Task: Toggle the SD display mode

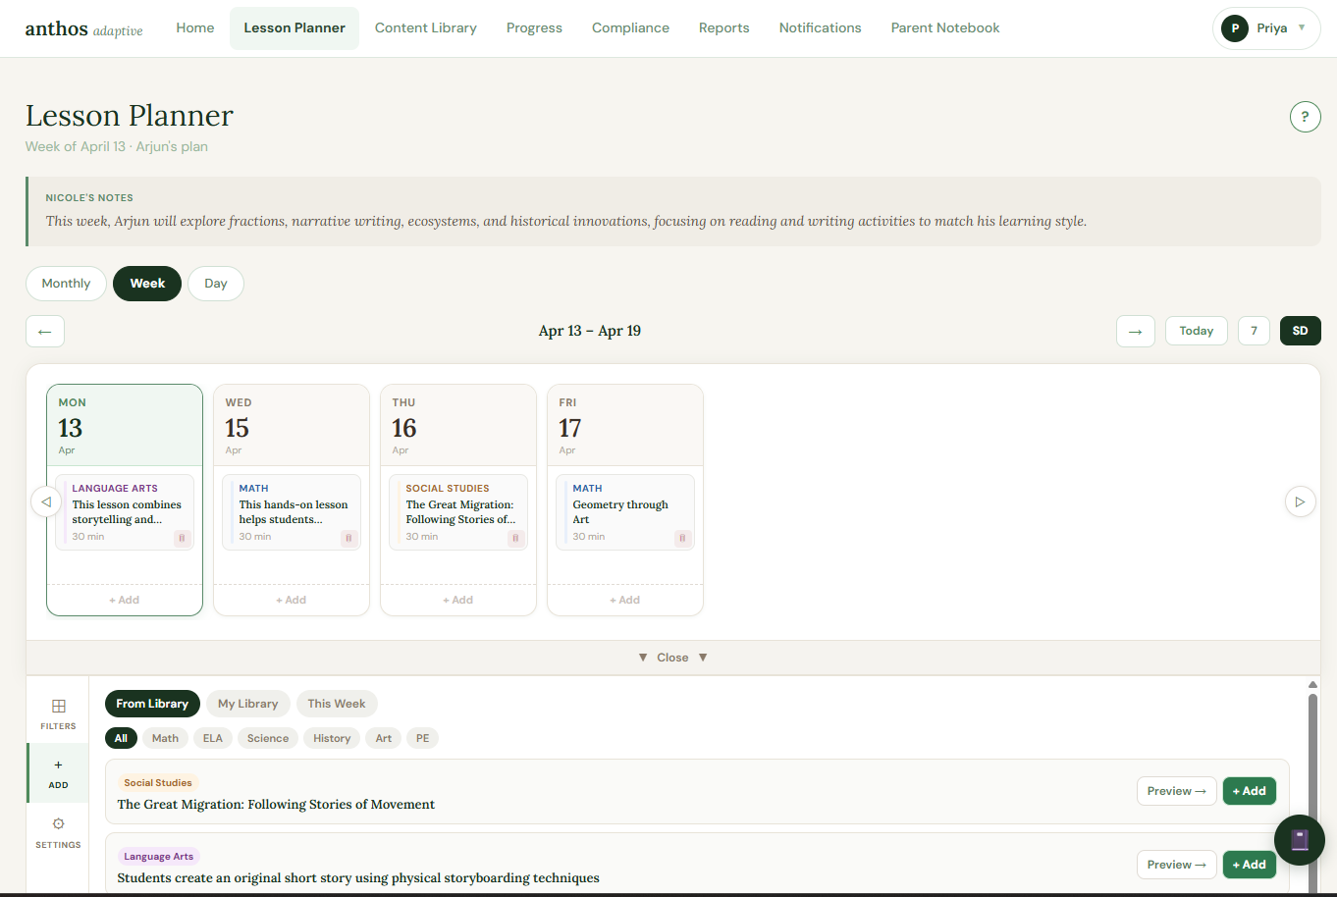Action: (x=1300, y=331)
